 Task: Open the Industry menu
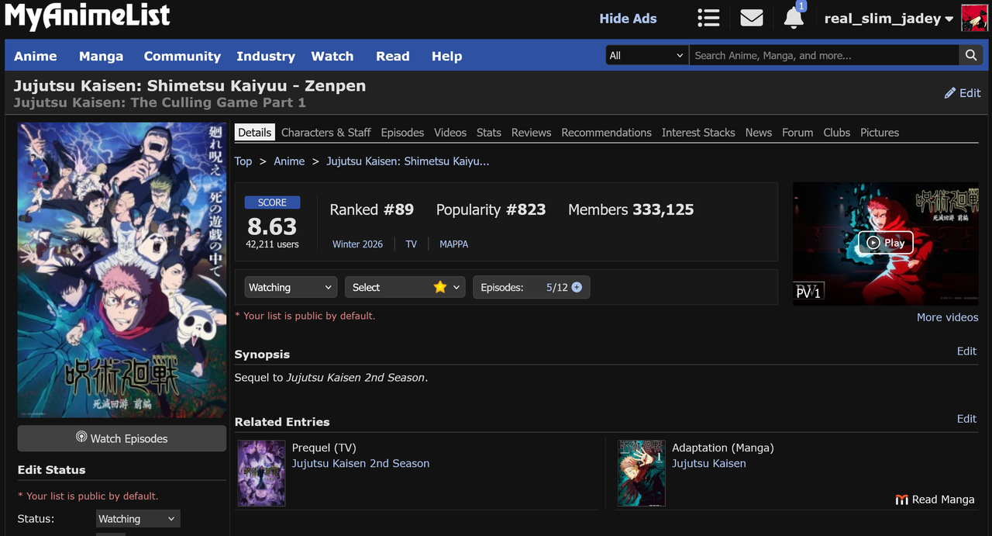tap(266, 56)
